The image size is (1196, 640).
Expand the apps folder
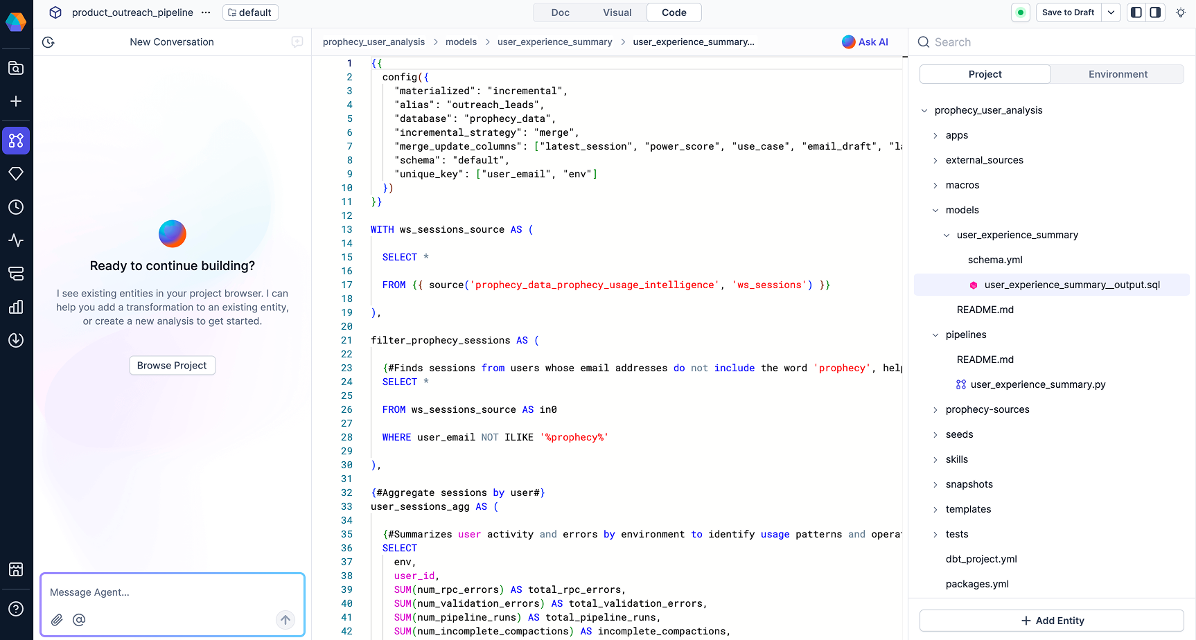point(935,136)
